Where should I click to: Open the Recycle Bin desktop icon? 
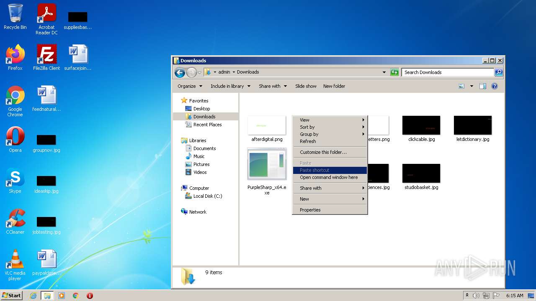coord(15,18)
